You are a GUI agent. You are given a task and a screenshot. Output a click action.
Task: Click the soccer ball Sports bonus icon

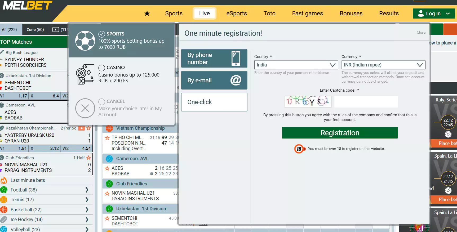pos(85,41)
